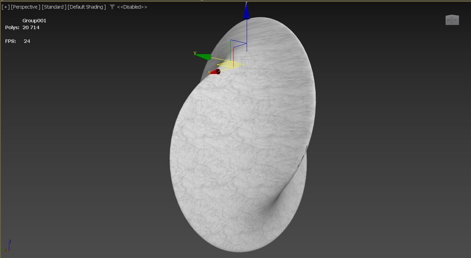Click the gray square center handle of the gizmo
The width and height of the screenshot is (471, 258).
pos(246,64)
